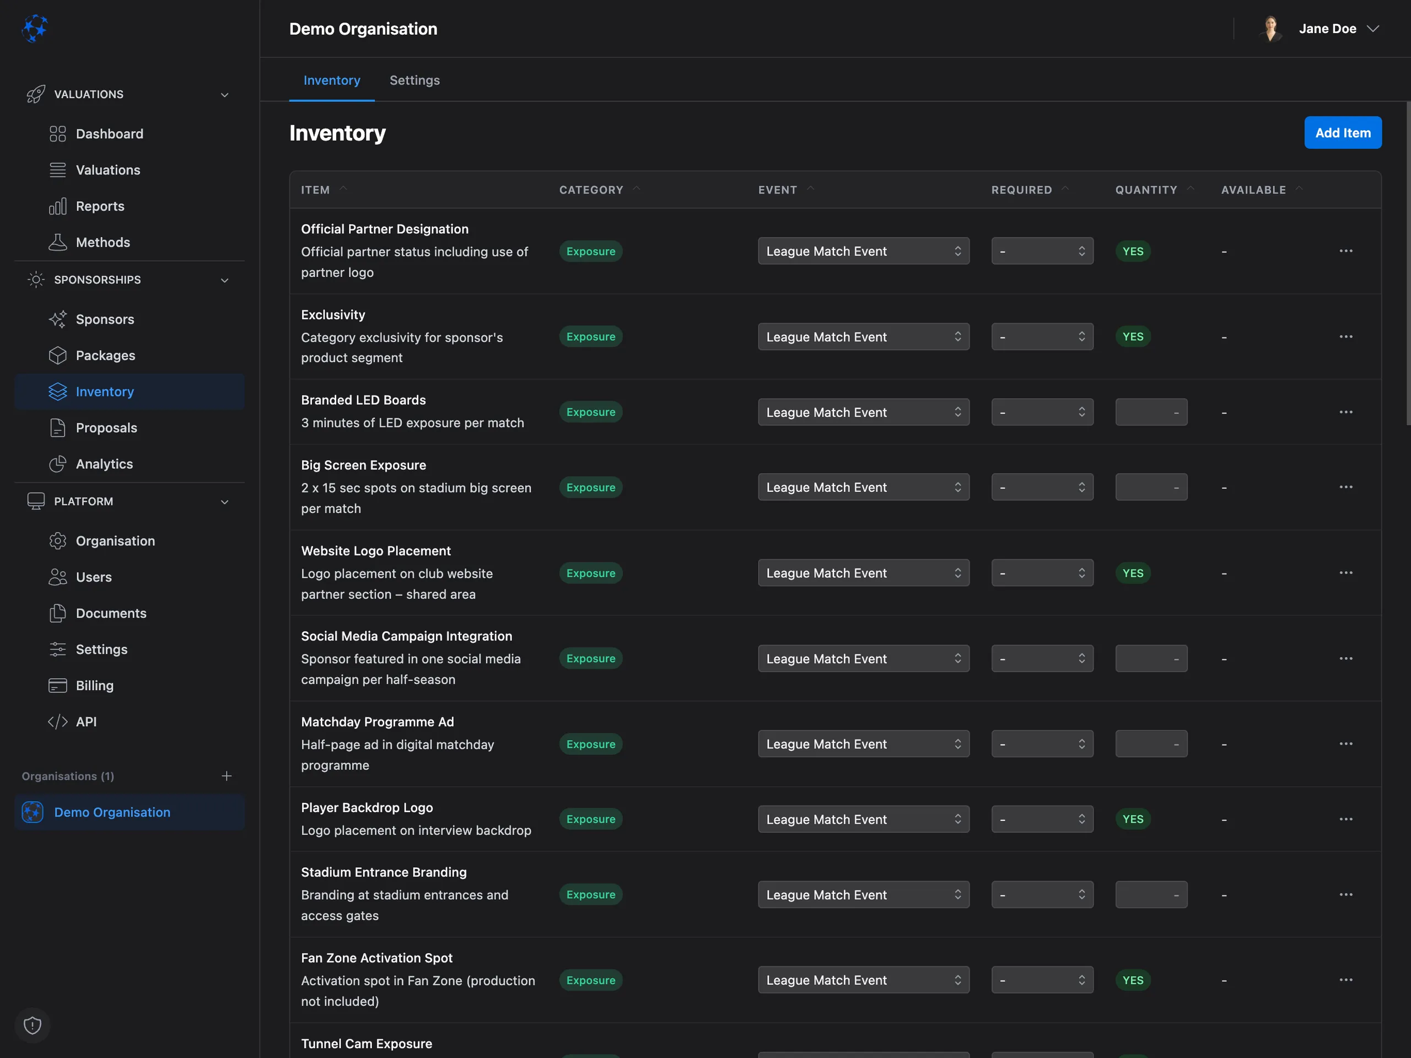Open Documents files icon
This screenshot has height=1058, width=1411.
click(57, 613)
